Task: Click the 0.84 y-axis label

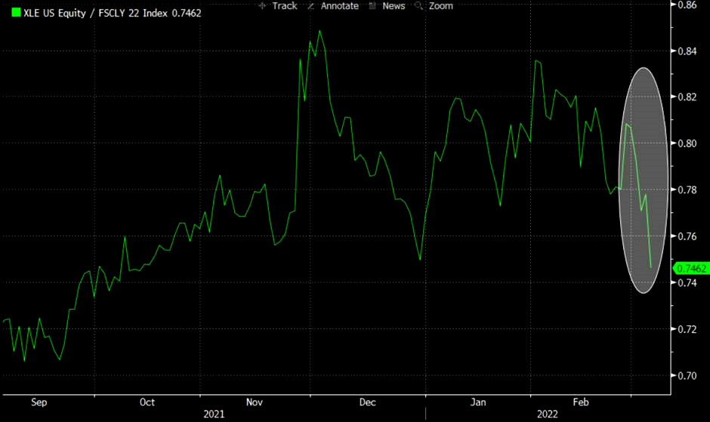Action: pyautogui.click(x=687, y=51)
